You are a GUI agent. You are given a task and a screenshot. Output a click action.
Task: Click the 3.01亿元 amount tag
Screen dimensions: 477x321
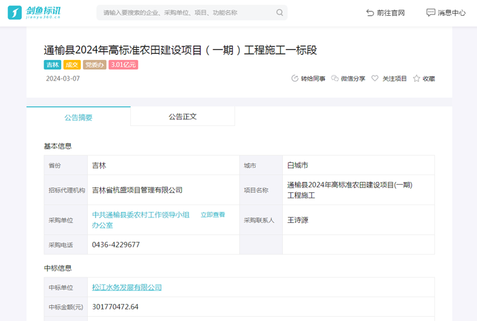[x=123, y=65]
